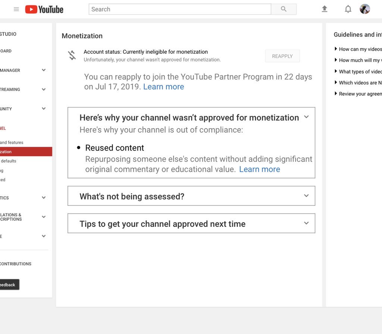Click the Send feedback button
This screenshot has width=382, height=334.
pyautogui.click(x=9, y=284)
